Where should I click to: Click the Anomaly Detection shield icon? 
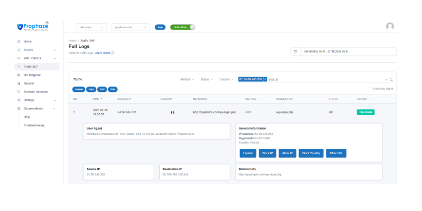19,91
